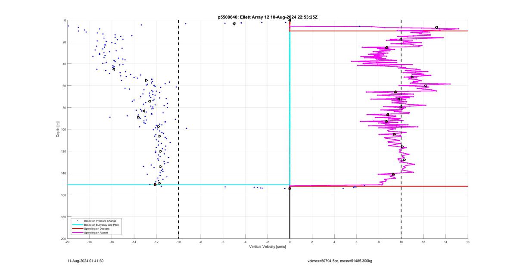This screenshot has height=268, width=517.
Task: Click x-axis tick label '2'
Action: (312, 242)
